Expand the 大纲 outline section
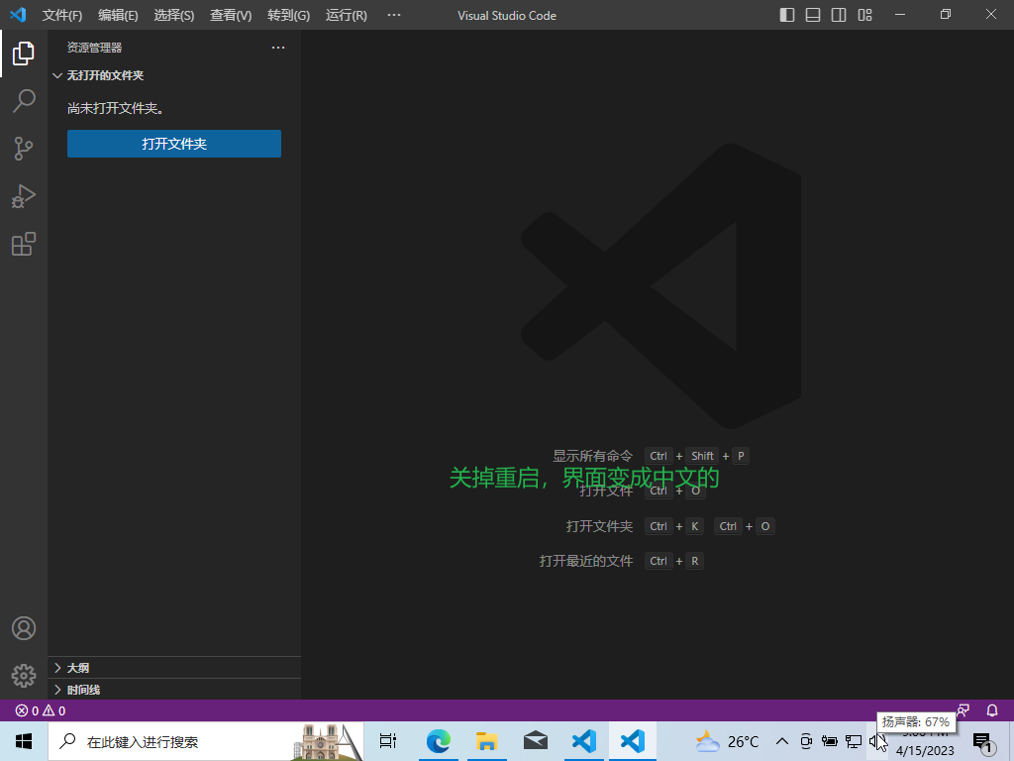This screenshot has height=761, width=1014. coord(77,668)
